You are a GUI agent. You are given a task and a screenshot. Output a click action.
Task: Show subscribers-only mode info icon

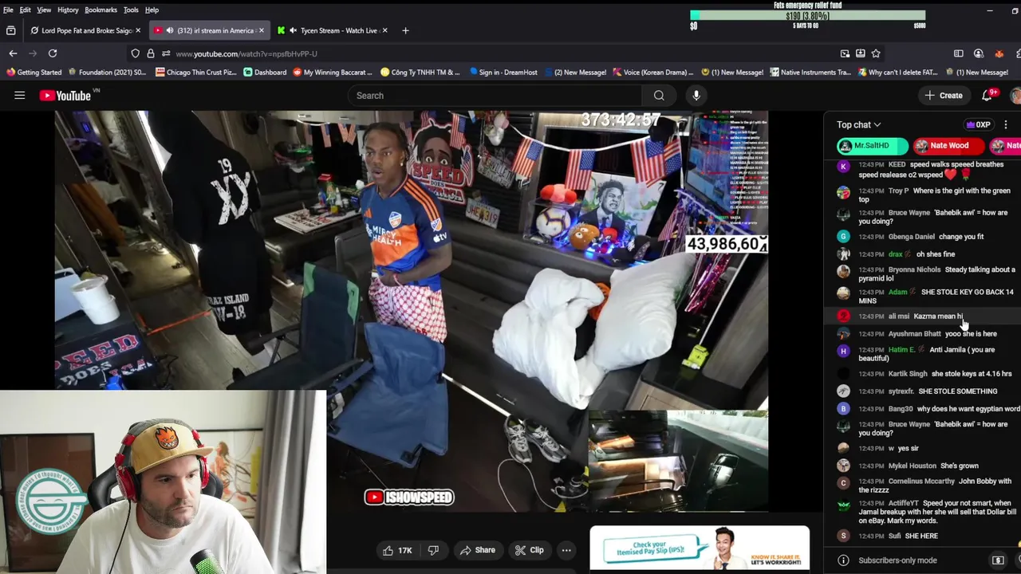843,560
